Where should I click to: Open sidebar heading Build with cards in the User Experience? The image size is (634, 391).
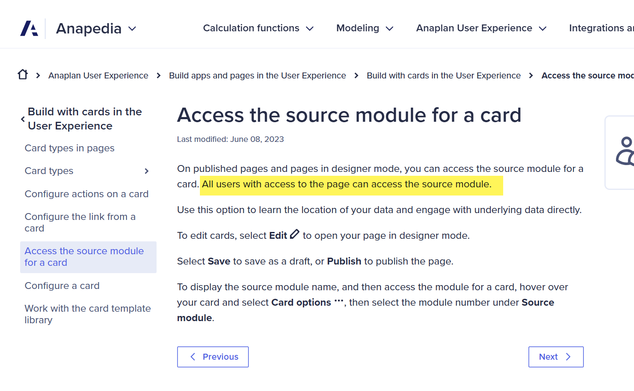85,119
